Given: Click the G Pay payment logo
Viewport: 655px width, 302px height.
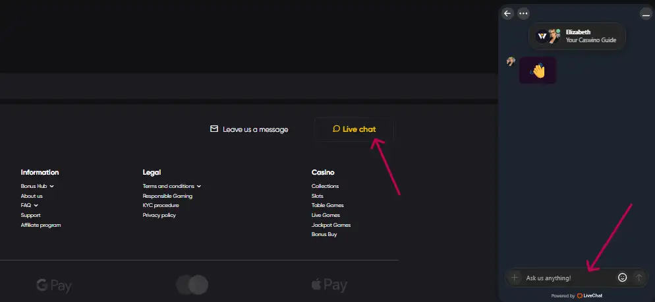Looking at the screenshot, I should [54, 286].
